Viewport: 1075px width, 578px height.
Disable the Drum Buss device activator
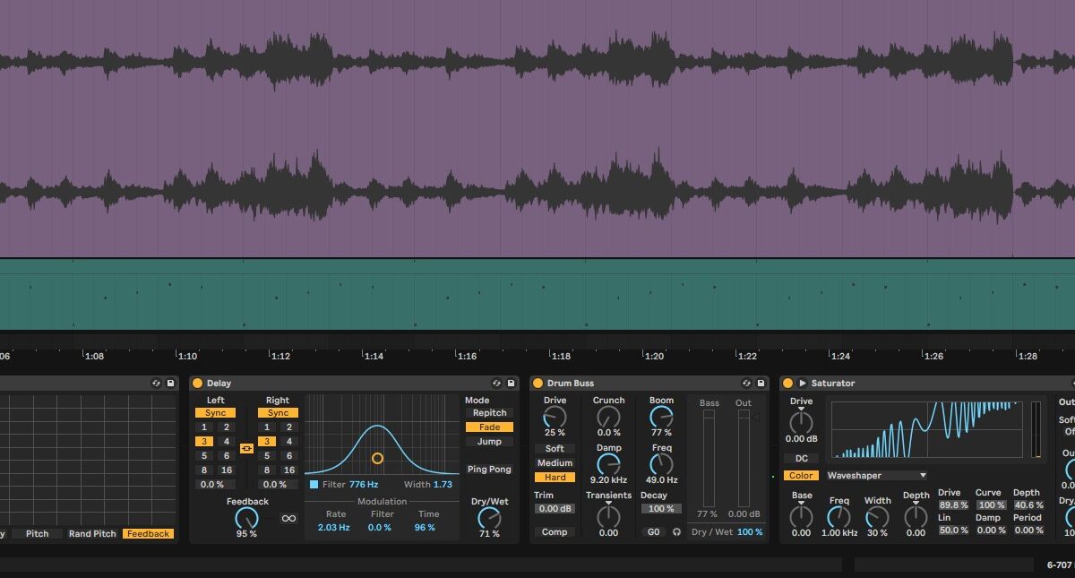pos(537,384)
